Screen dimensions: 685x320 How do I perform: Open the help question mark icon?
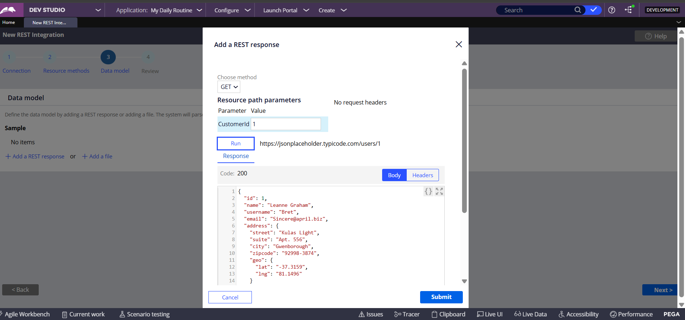612,10
